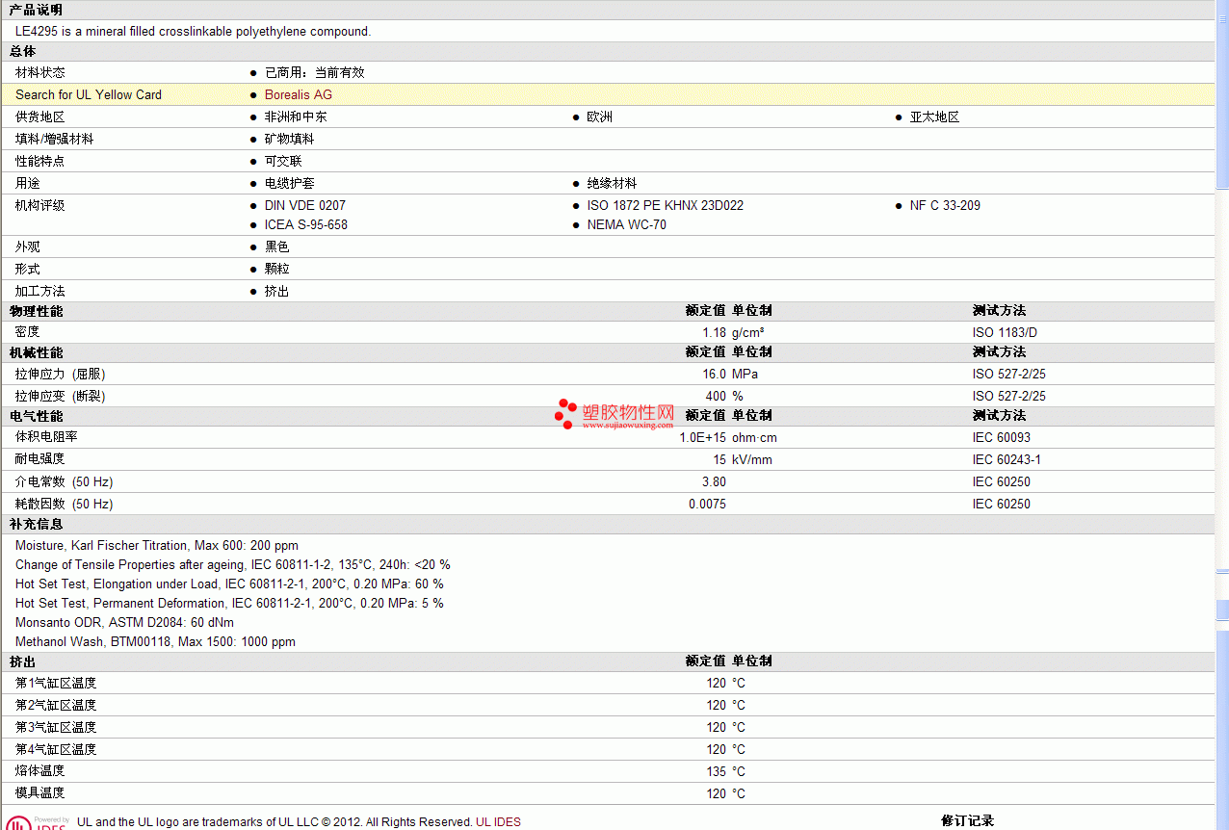Screen dimensions: 1229x830
Task: Click IEC 60250 in the 介电常数 row
Action: tap(1002, 481)
